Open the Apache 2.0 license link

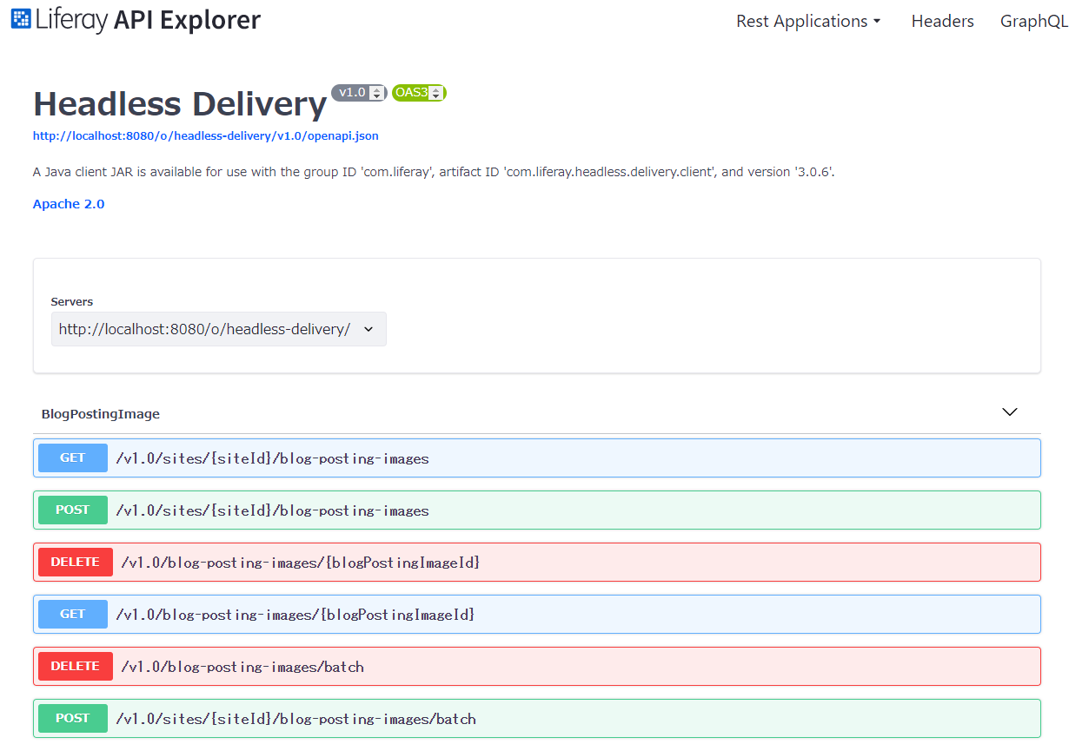coord(69,204)
